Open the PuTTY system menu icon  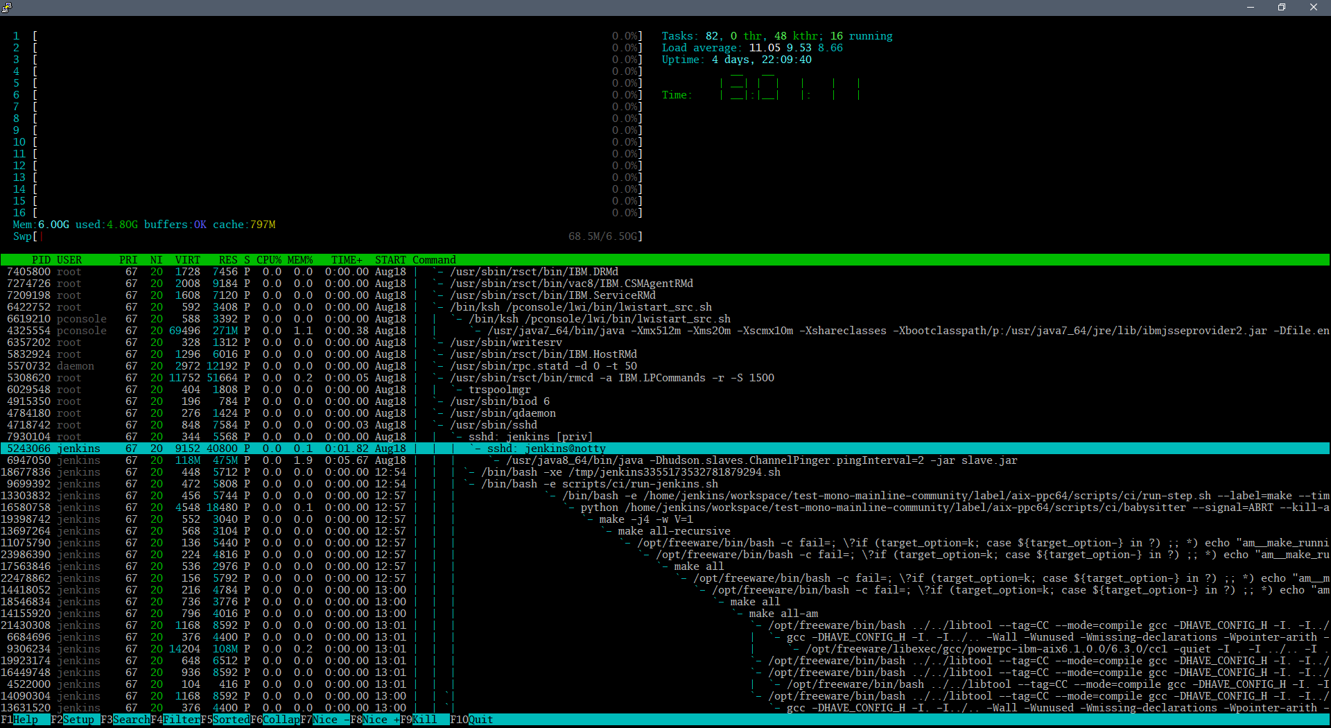click(x=8, y=7)
